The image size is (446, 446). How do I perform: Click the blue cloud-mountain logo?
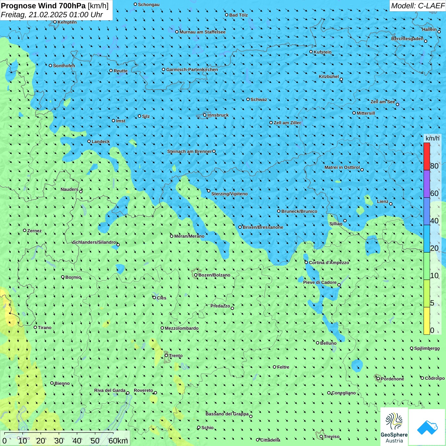coord(427,428)
